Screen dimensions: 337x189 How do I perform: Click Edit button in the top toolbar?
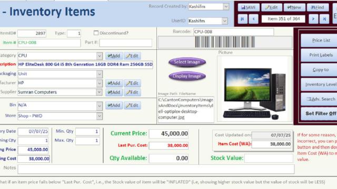tap(272, 7)
